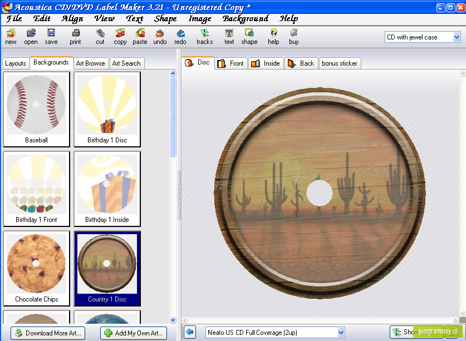The image size is (466, 341).
Task: Click the new project toolbar icon
Action: [11, 37]
